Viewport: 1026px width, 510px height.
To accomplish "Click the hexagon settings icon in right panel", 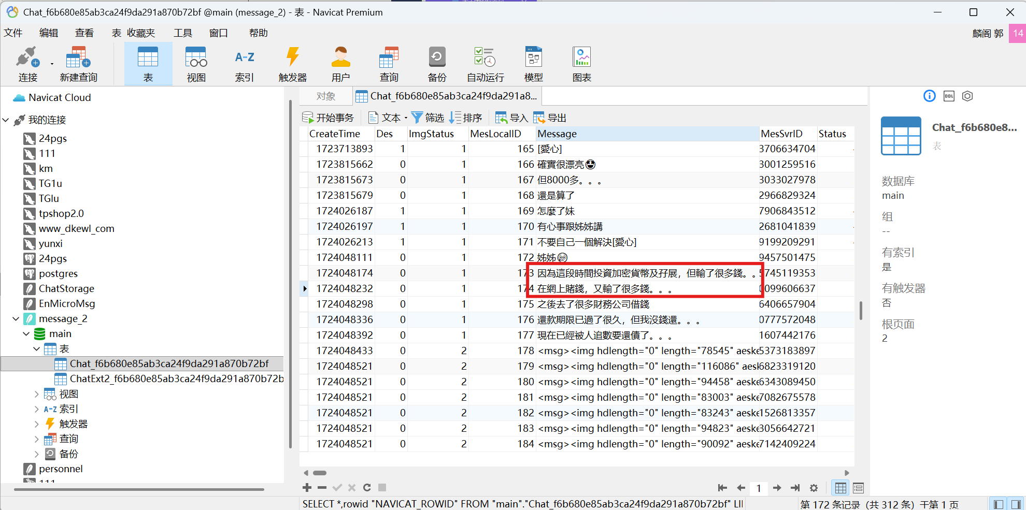I will pyautogui.click(x=967, y=96).
